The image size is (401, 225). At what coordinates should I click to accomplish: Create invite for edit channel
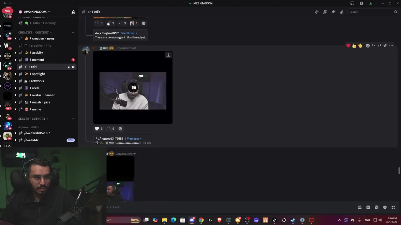click(x=69, y=67)
